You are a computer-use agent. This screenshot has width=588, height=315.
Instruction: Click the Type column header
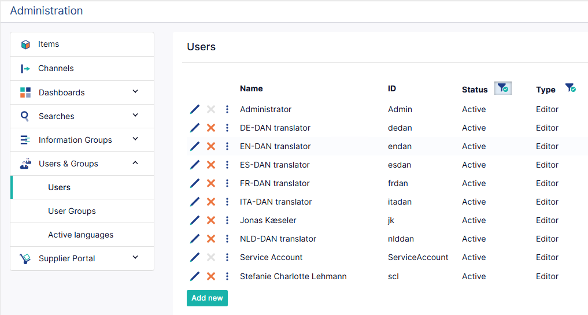click(x=546, y=90)
